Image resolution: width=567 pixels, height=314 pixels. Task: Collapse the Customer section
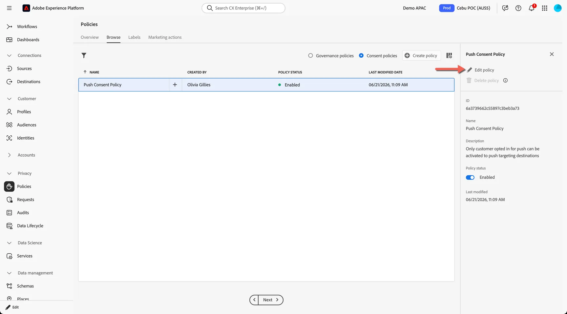pyautogui.click(x=9, y=99)
